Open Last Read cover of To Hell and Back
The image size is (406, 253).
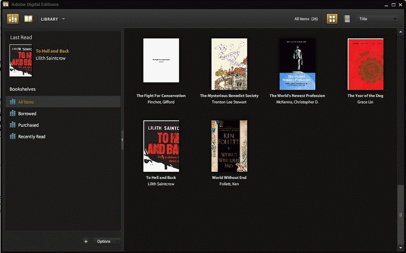(21, 61)
